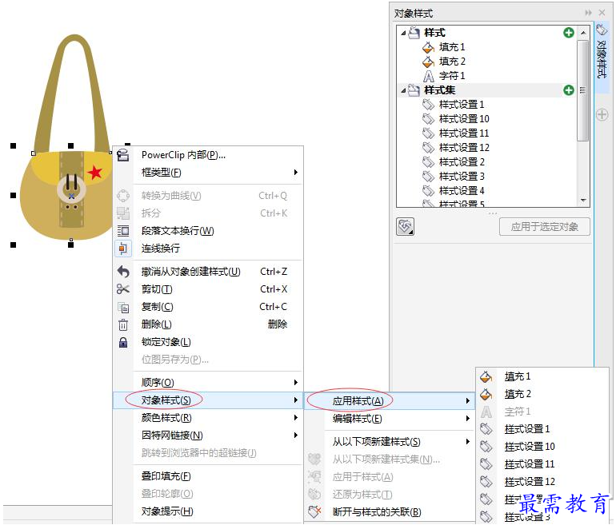Select 样式设置 12 in the docker tree

(x=464, y=148)
